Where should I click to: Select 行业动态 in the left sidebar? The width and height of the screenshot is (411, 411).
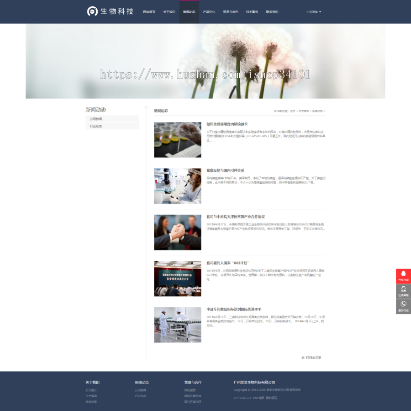[x=112, y=126]
